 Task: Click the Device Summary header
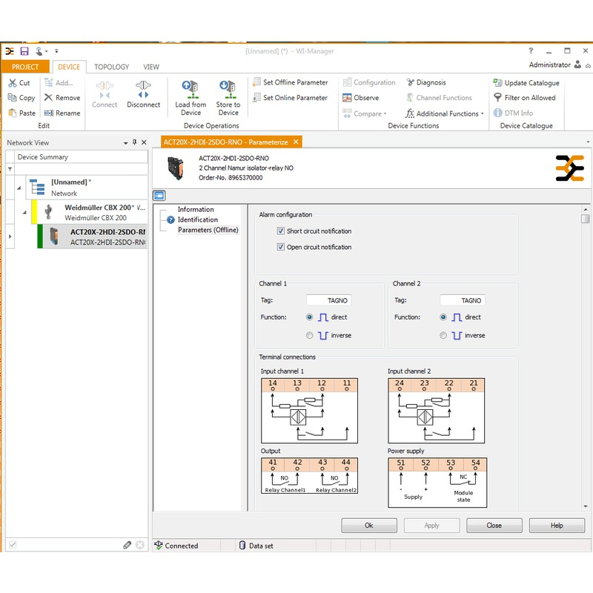tap(81, 156)
